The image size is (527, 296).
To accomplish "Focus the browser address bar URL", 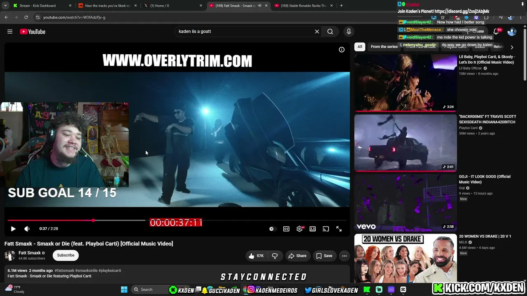I will point(75,17).
